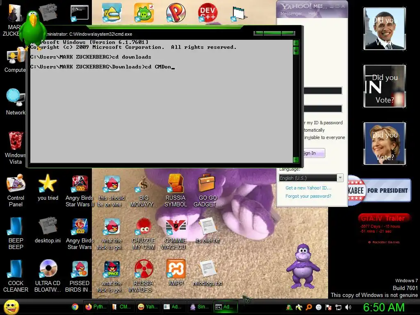
Task: Switch to the 'Sin...' Bonzi taskbar item
Action: (200, 307)
